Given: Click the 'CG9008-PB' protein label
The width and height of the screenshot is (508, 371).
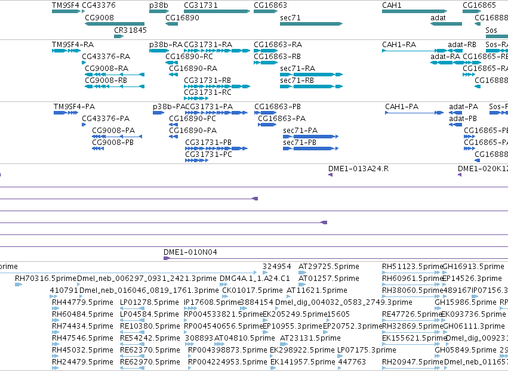Looking at the screenshot, I should coord(113,143).
